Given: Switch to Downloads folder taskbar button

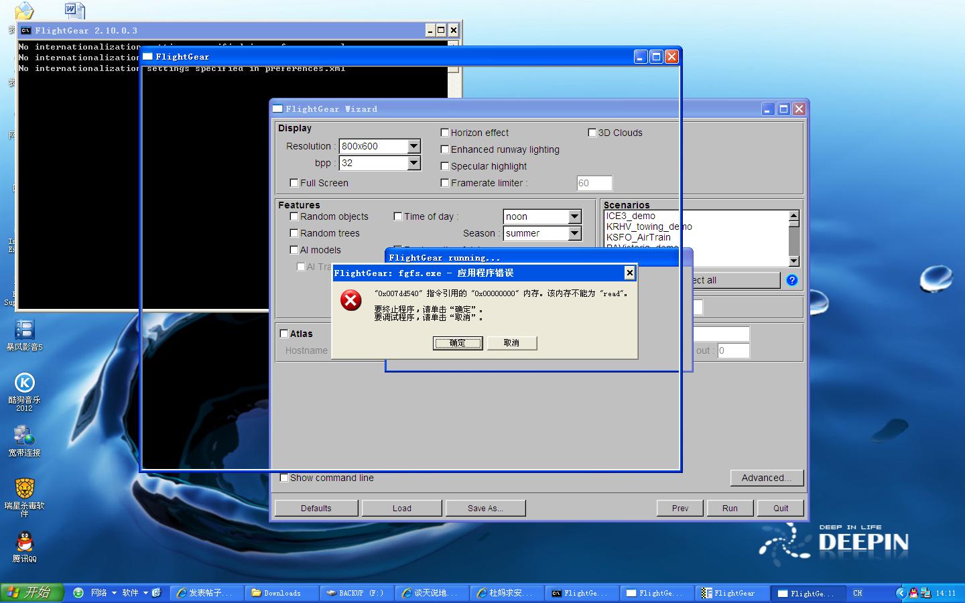Looking at the screenshot, I should click(281, 593).
